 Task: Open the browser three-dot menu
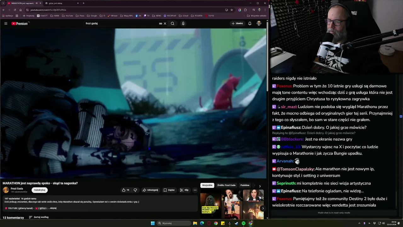(265, 10)
